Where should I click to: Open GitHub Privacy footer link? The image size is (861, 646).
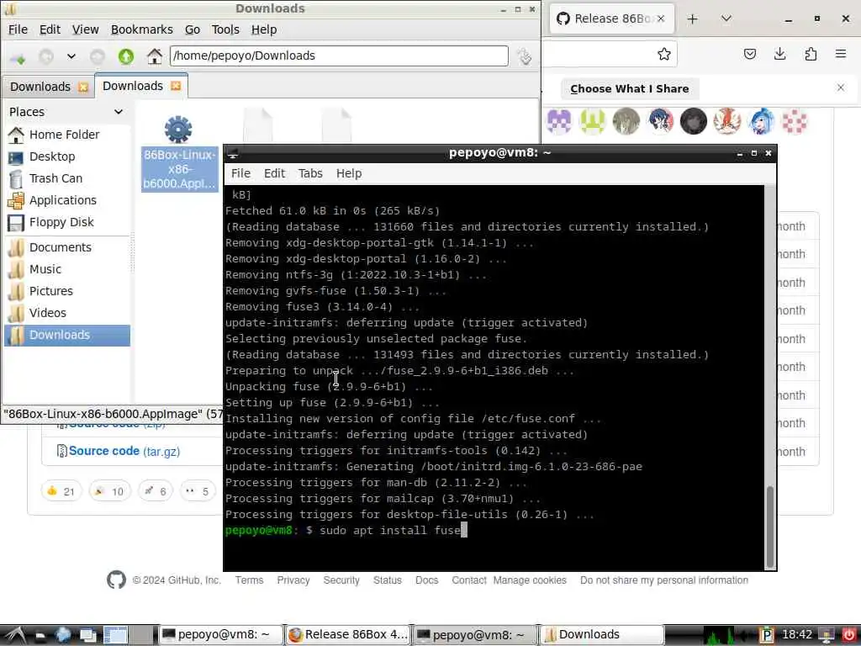pos(293,580)
